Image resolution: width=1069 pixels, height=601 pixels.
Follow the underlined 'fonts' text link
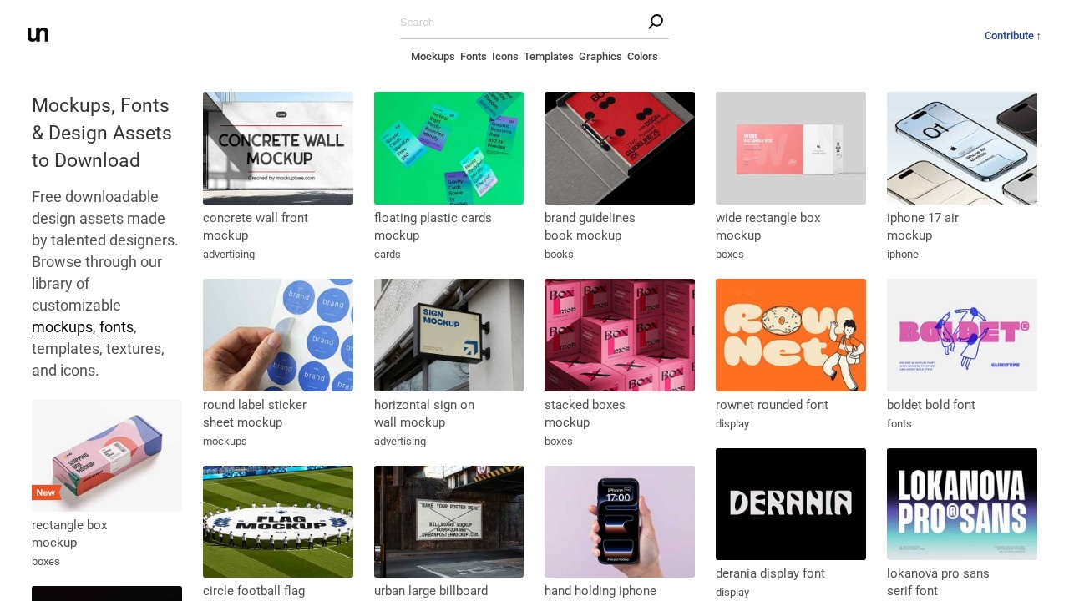click(116, 327)
